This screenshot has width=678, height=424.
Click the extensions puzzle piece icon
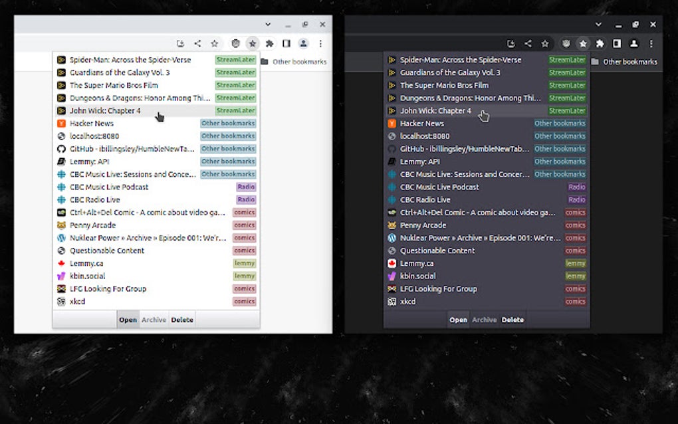point(269,43)
